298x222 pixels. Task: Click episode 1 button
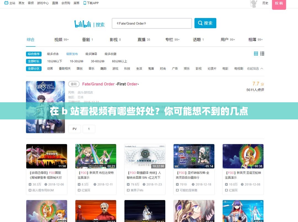coord(89,129)
